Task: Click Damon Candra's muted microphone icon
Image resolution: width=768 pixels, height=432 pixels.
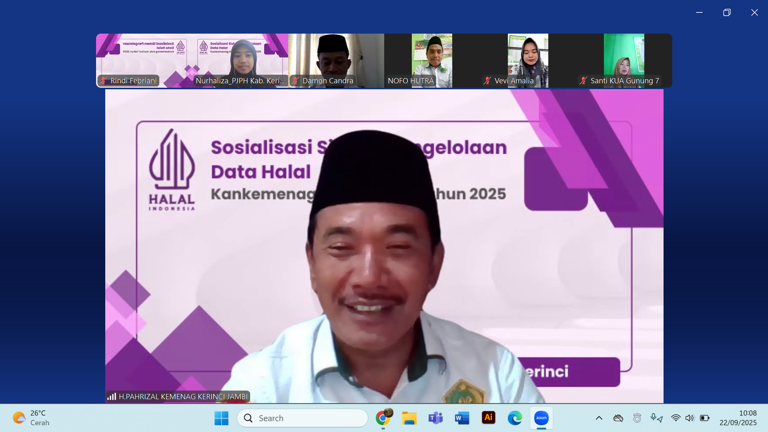Action: click(x=295, y=81)
